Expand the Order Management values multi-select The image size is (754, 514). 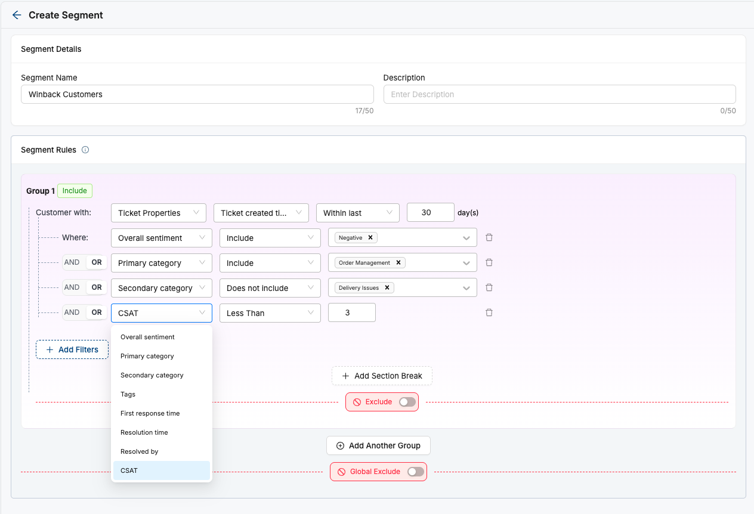(x=466, y=263)
